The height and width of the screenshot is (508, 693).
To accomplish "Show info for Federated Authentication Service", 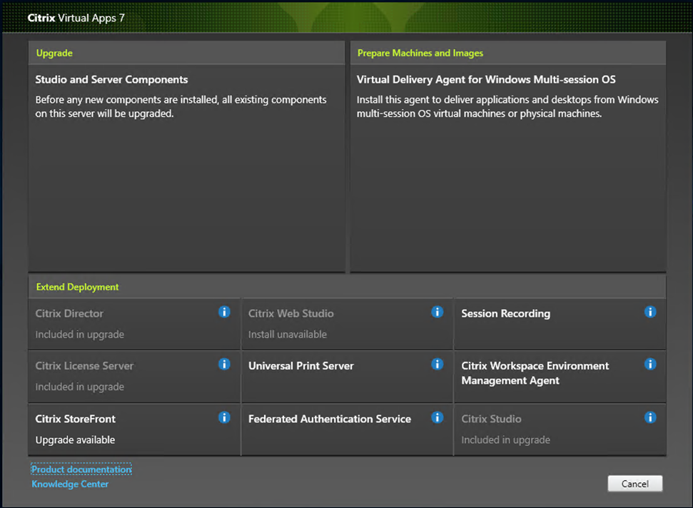I will point(437,417).
